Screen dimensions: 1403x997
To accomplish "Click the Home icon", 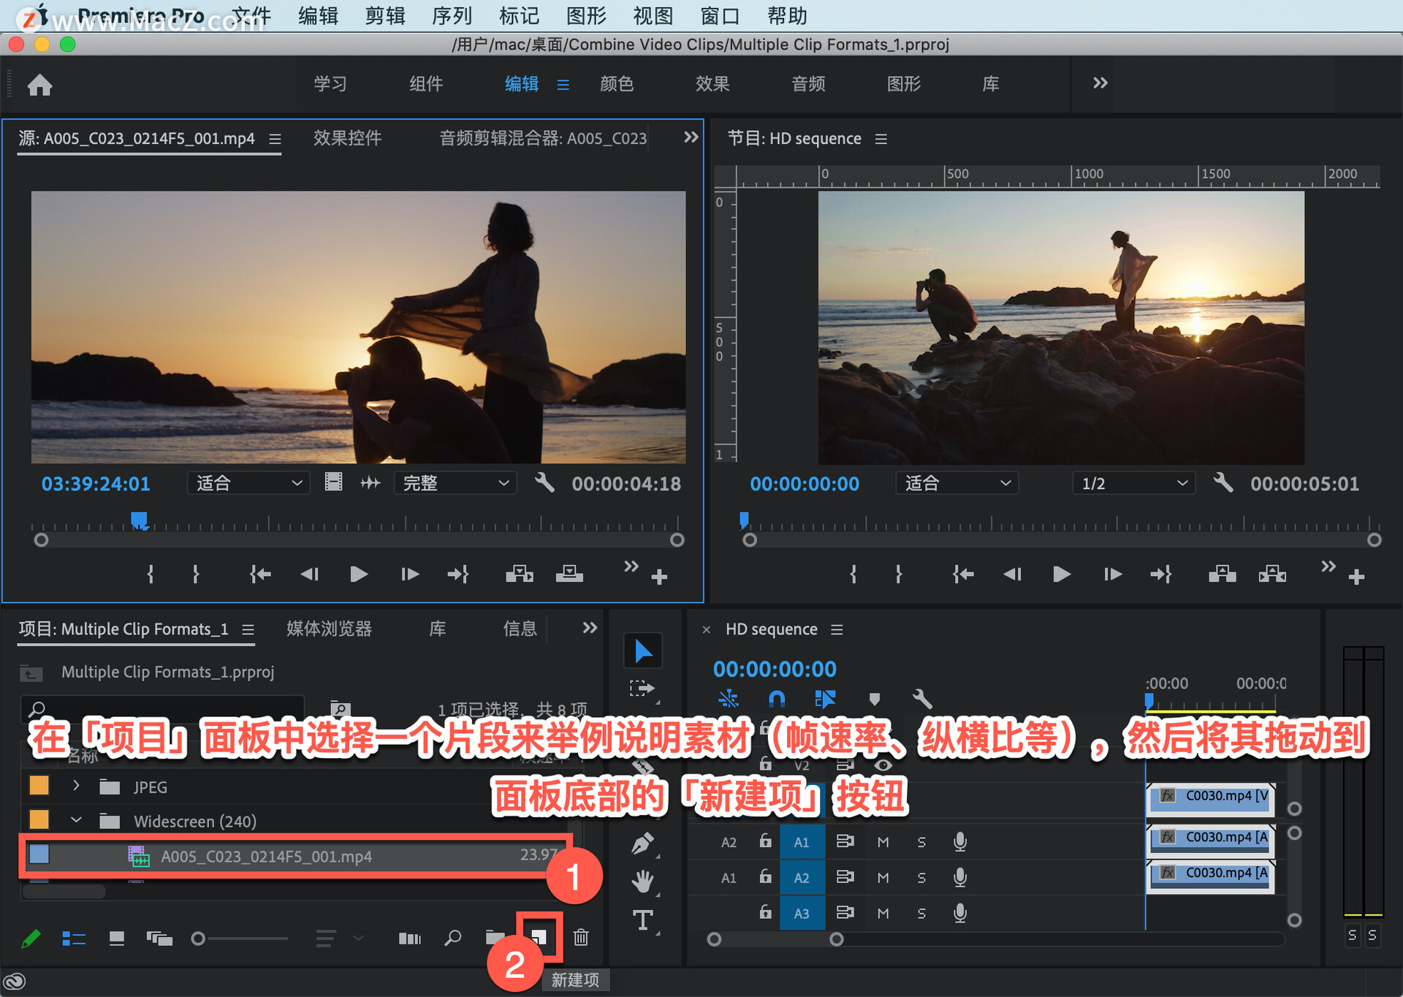I will [40, 85].
